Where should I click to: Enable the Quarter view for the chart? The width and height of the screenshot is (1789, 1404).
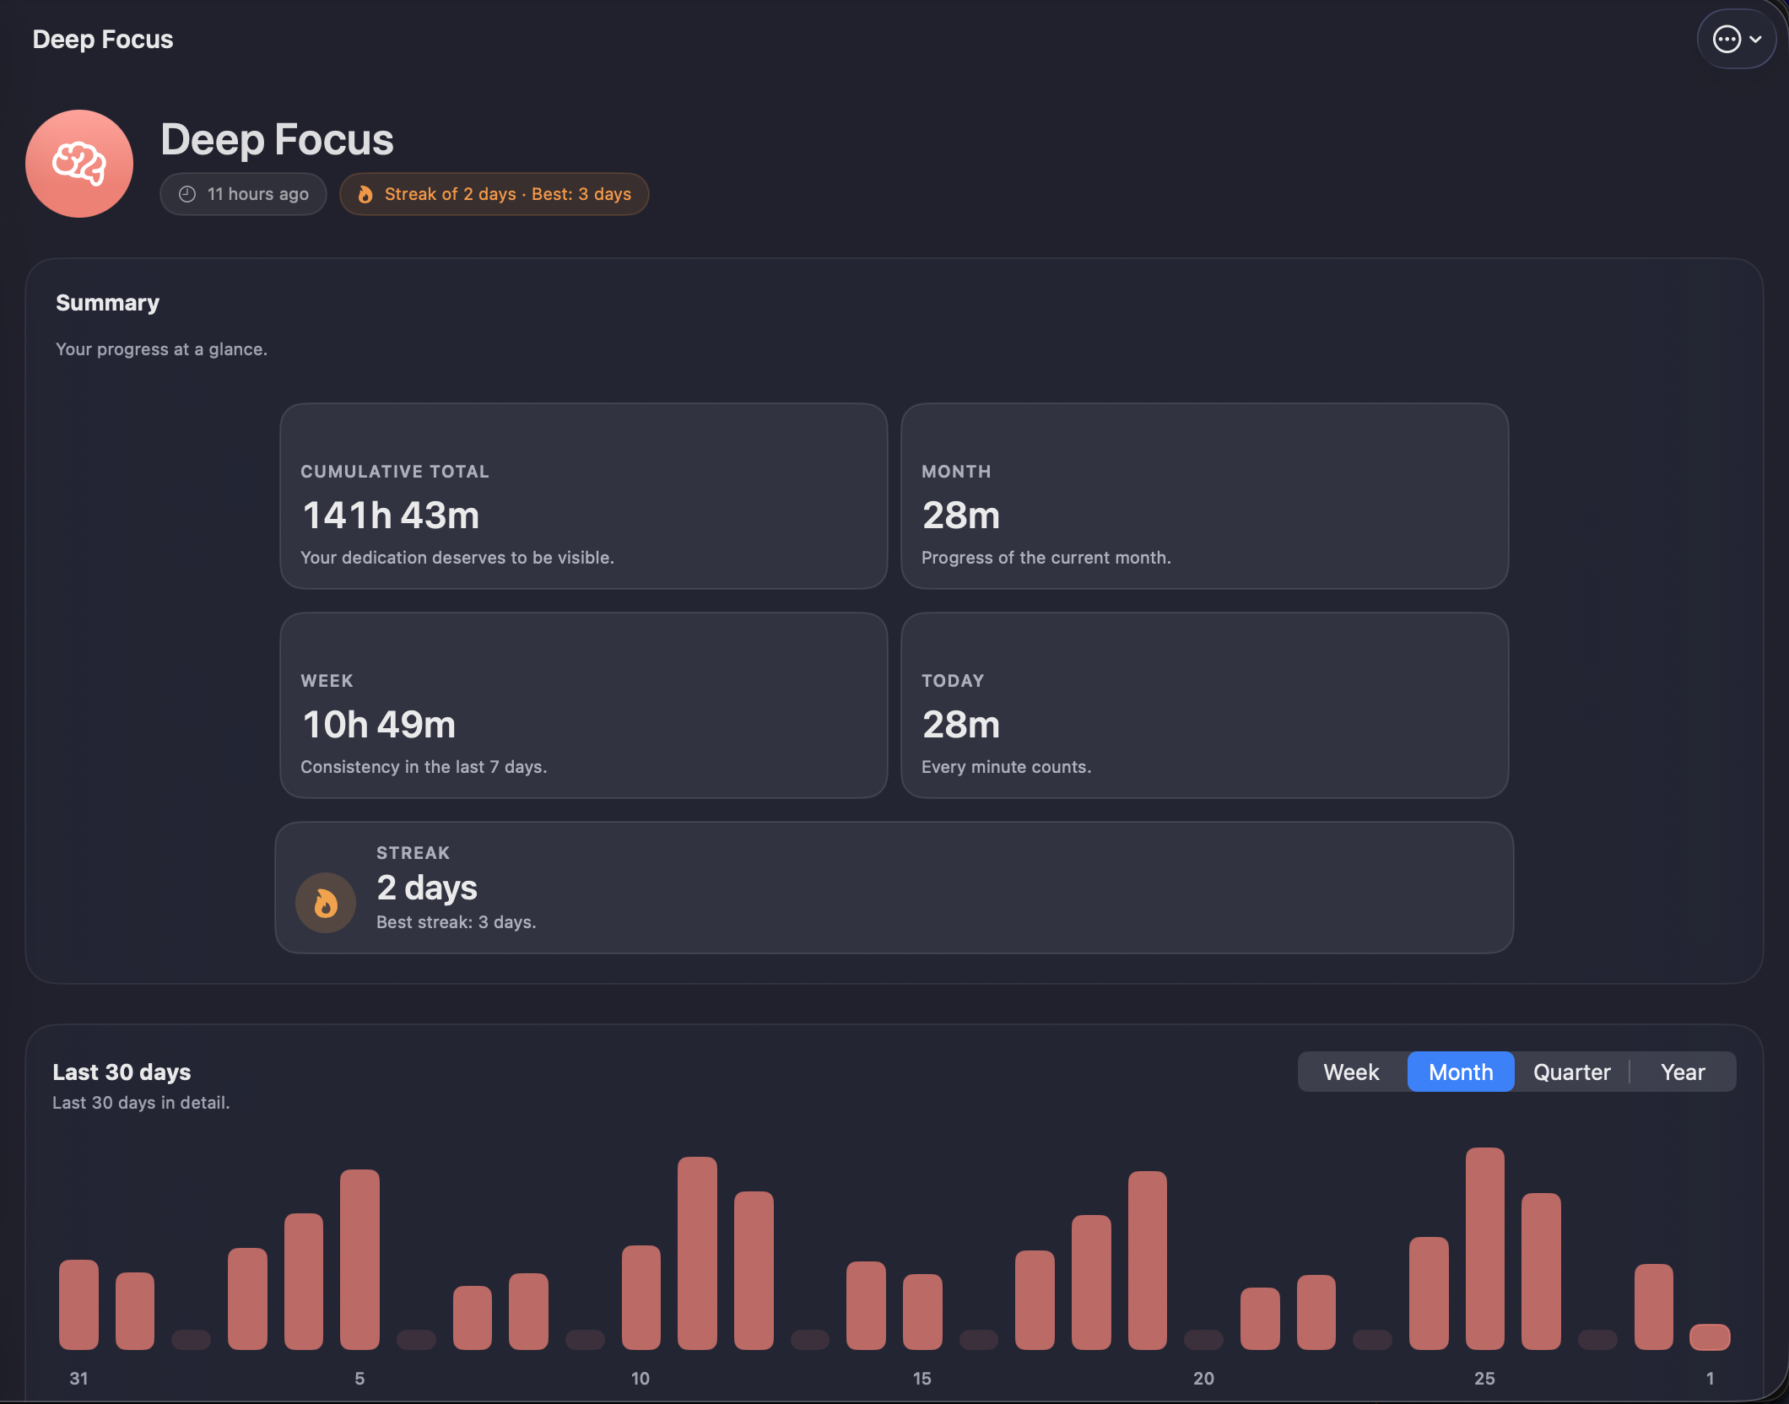tap(1571, 1072)
